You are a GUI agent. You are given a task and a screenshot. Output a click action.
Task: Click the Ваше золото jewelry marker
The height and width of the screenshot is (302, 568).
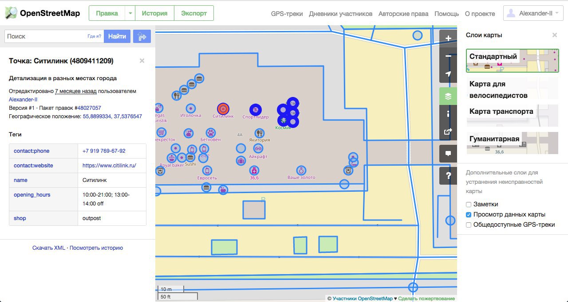click(x=301, y=170)
